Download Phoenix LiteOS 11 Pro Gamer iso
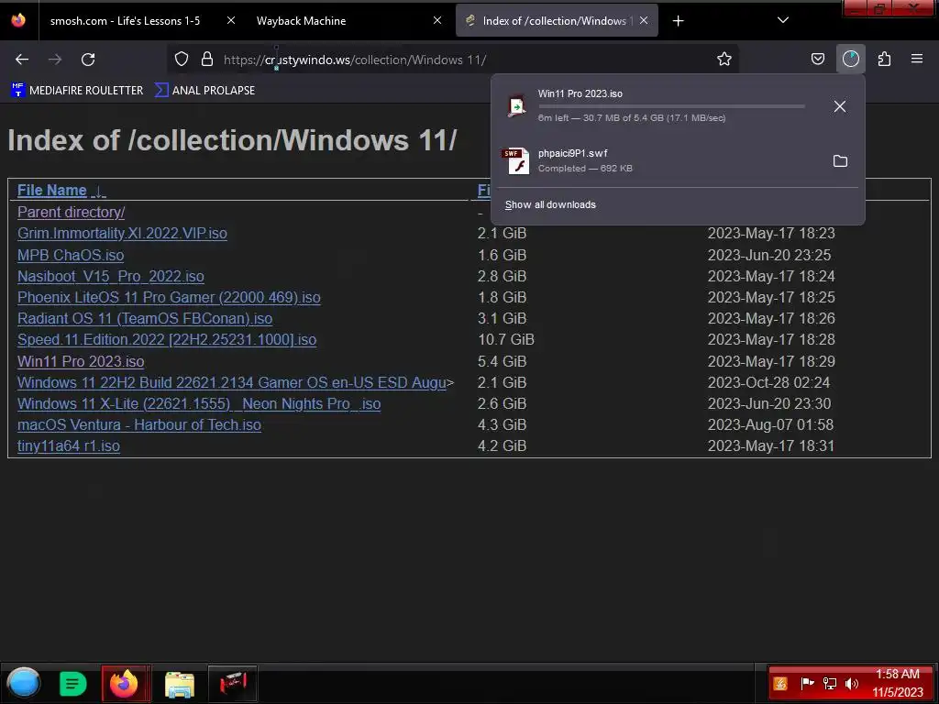Image resolution: width=939 pixels, height=704 pixels. click(169, 297)
